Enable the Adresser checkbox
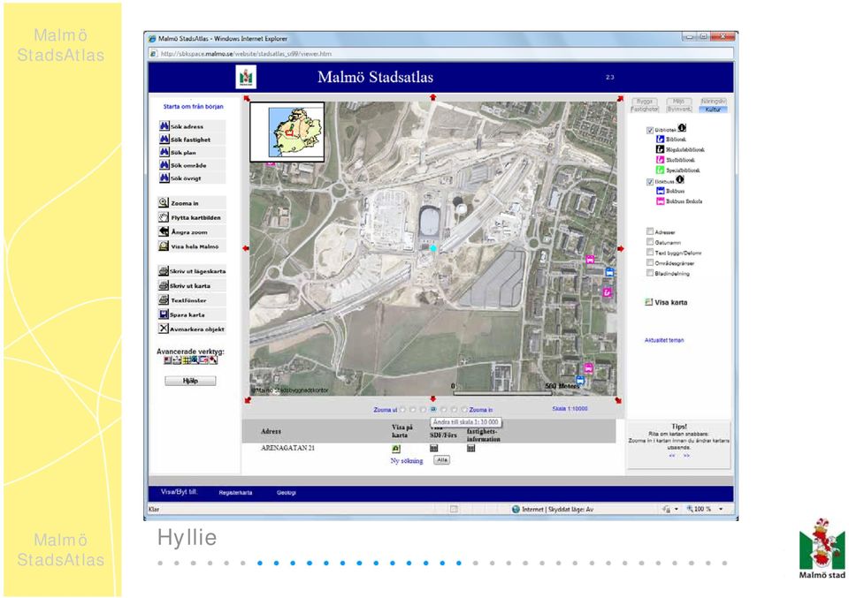This screenshot has width=849, height=598. (x=650, y=231)
